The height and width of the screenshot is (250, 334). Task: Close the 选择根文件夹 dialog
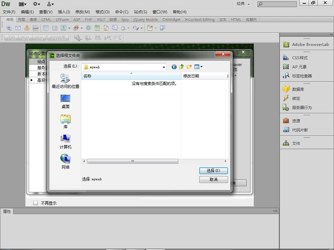[x=223, y=54]
